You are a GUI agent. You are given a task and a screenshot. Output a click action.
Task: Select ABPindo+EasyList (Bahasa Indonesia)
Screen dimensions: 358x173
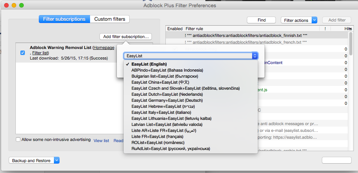tap(190, 70)
